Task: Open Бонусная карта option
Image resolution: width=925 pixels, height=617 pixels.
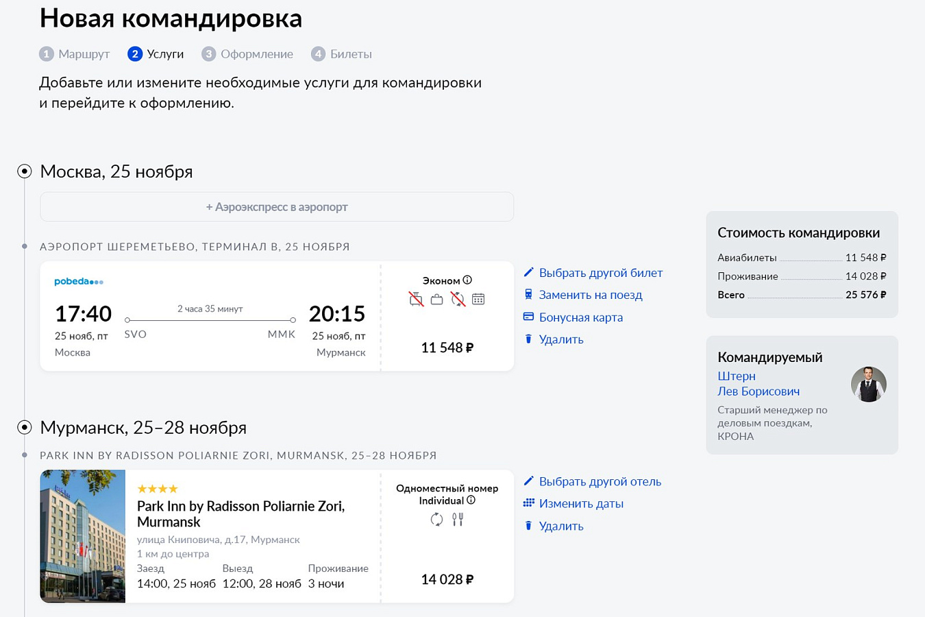Action: tap(581, 317)
